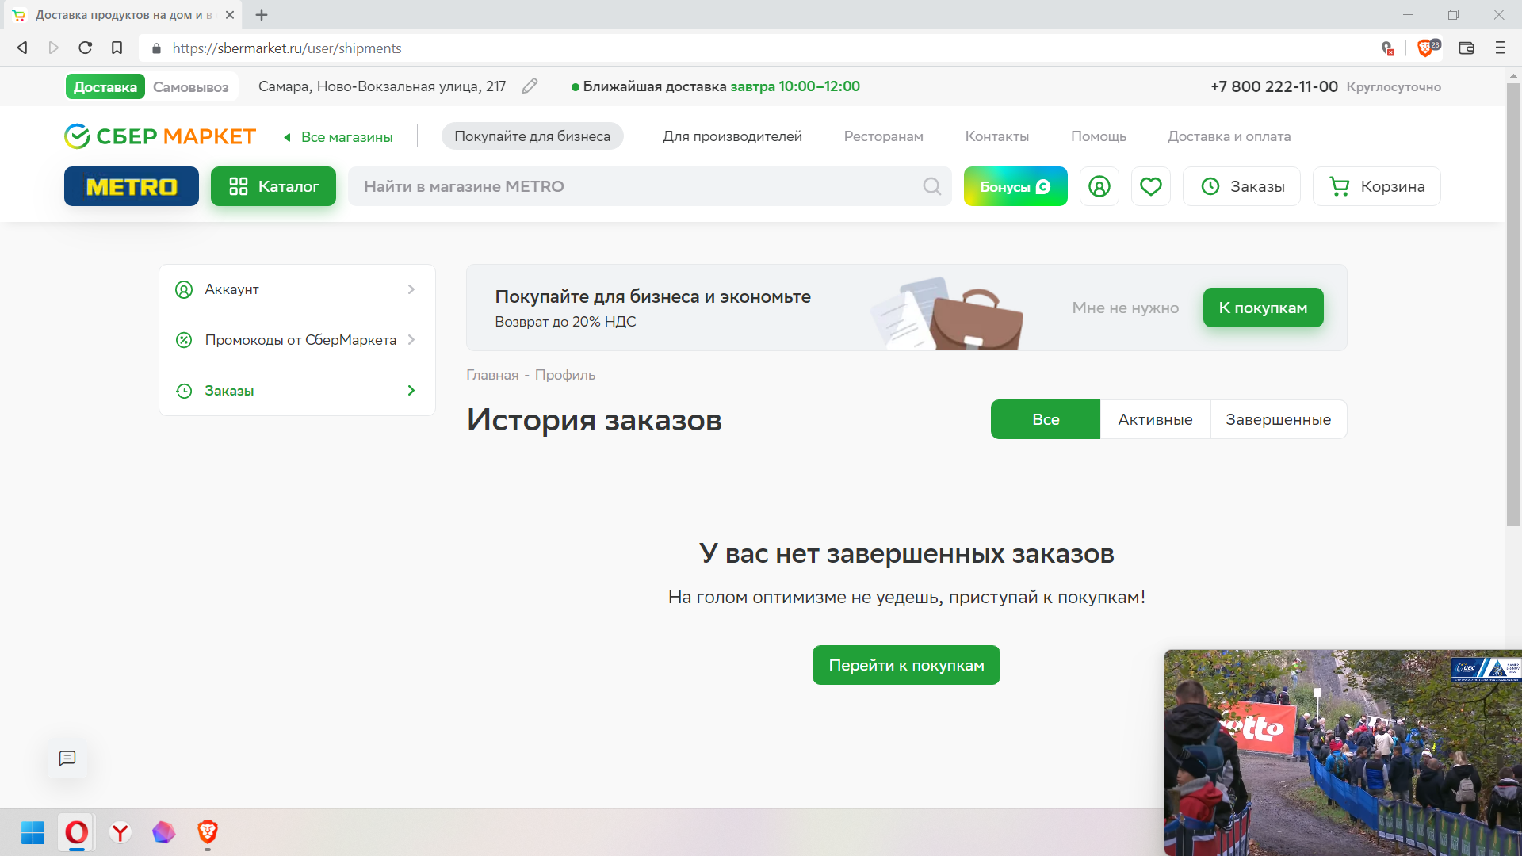Click the pencil icon to edit address
The image size is (1522, 856).
tap(530, 86)
